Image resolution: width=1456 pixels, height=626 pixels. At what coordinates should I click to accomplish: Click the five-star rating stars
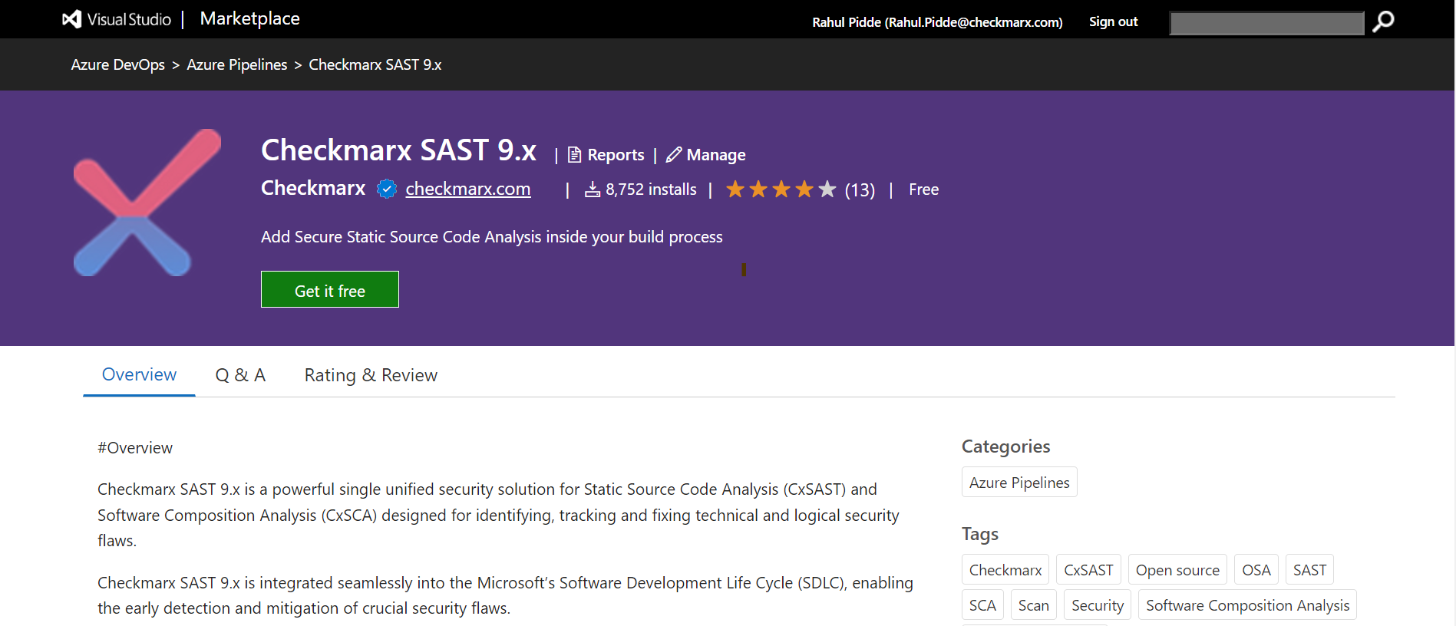pos(781,189)
